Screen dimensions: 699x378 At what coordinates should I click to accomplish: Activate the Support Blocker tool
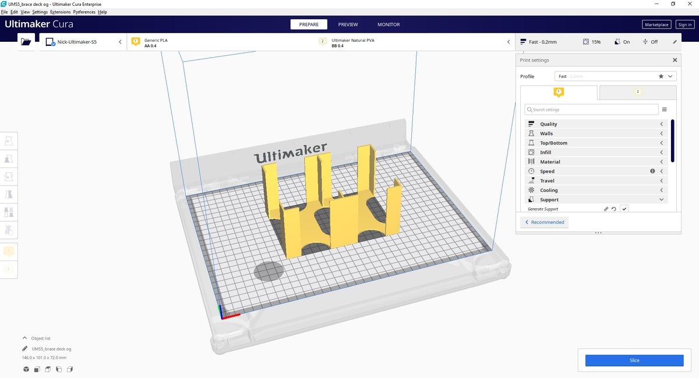click(9, 230)
